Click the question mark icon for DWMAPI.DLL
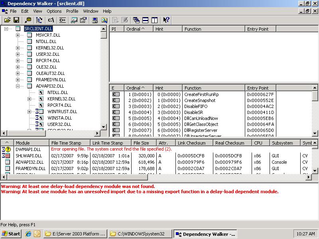Screen dimensions: 319x239 [x=8, y=149]
